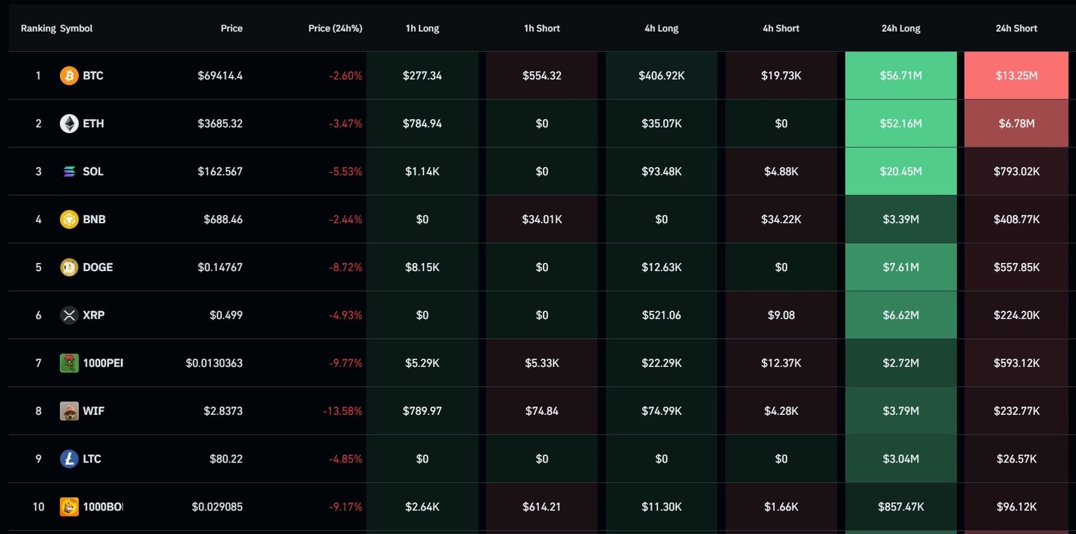Select SOL price $162.567

pyautogui.click(x=220, y=171)
